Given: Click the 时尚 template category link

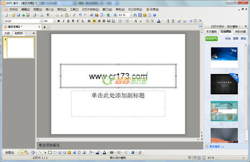Looking at the screenshot, I should point(228,39).
